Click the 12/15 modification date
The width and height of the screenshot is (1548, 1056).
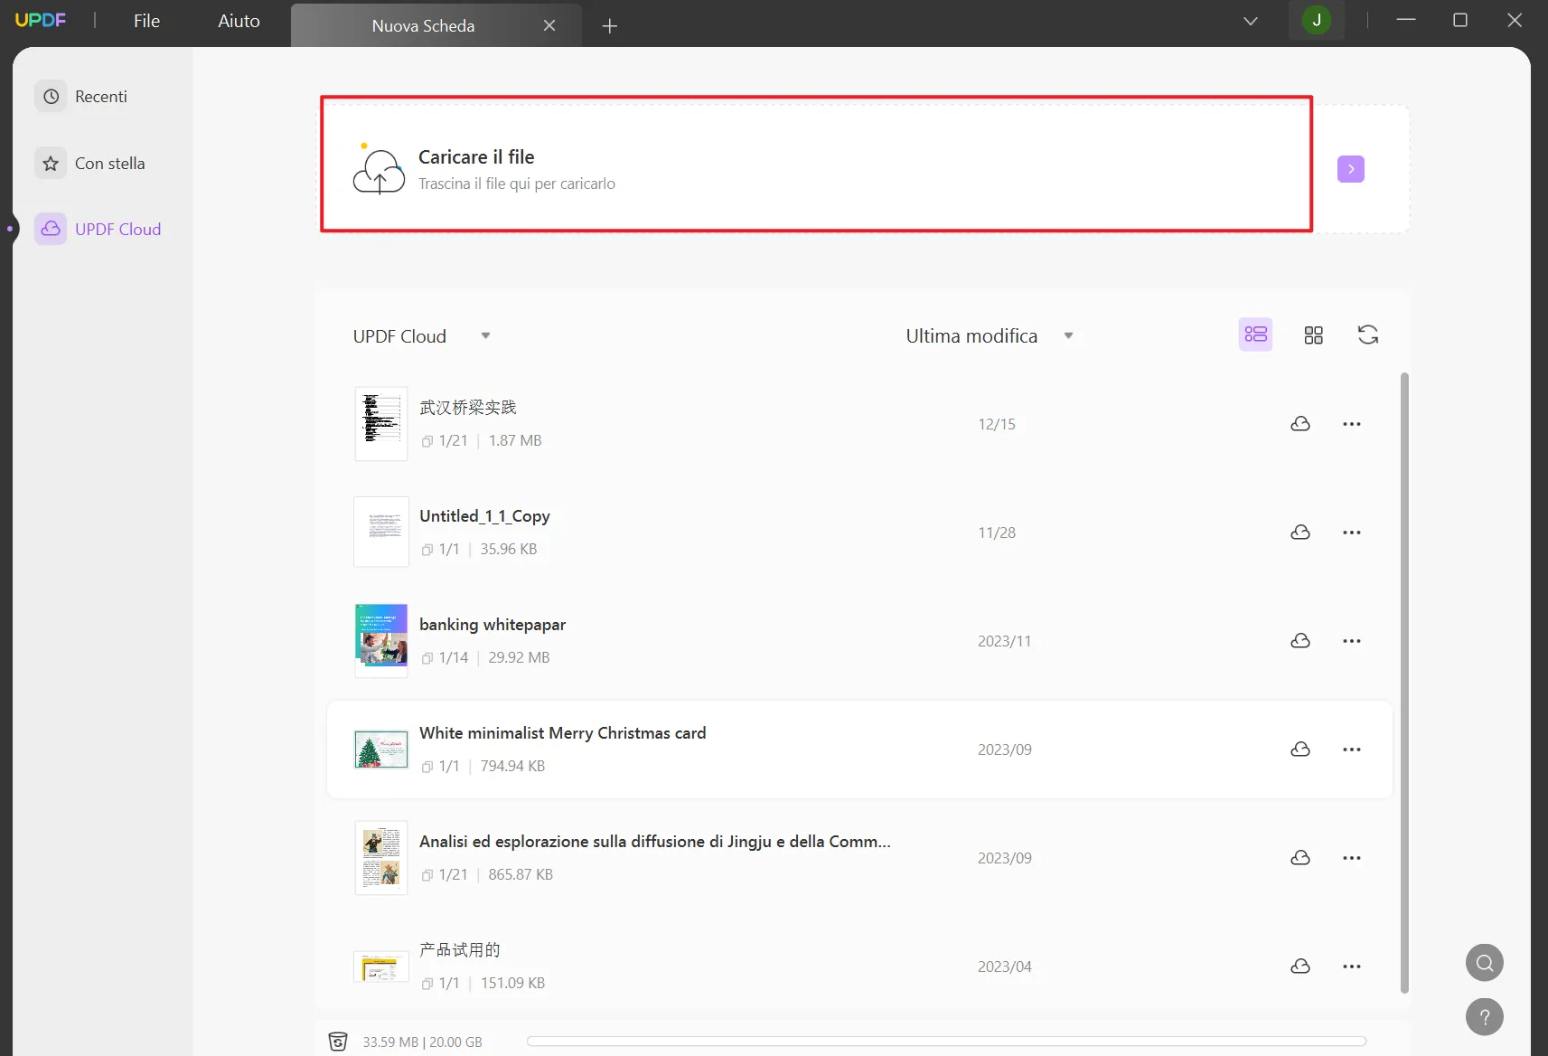point(997,424)
